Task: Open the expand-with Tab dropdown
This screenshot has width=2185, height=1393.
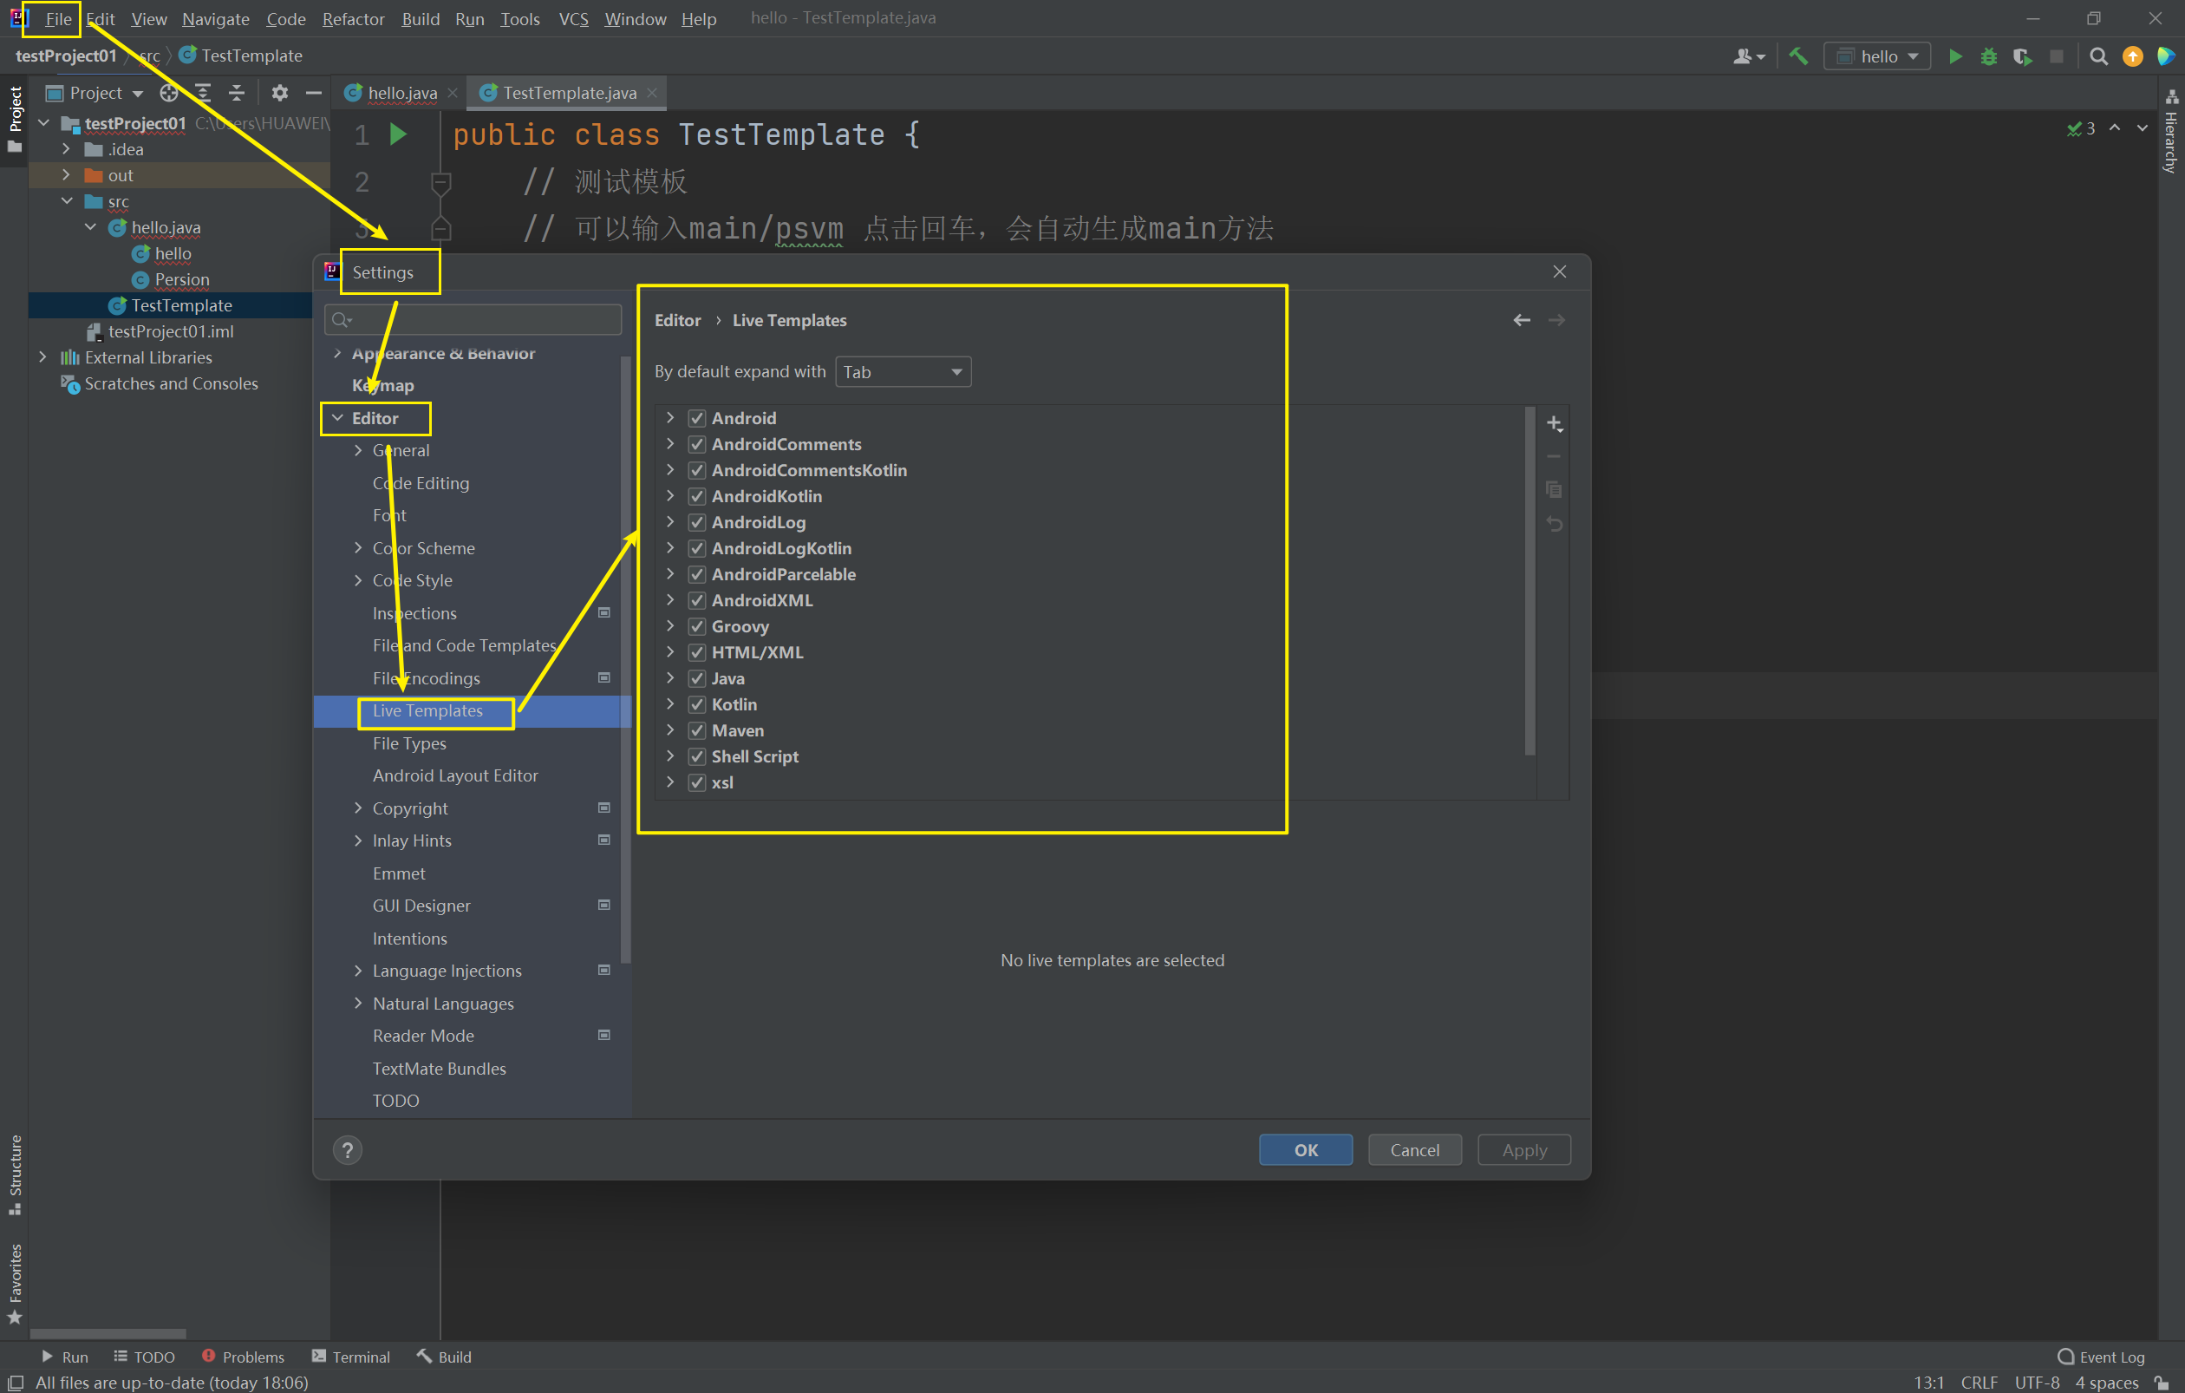Action: tap(902, 372)
